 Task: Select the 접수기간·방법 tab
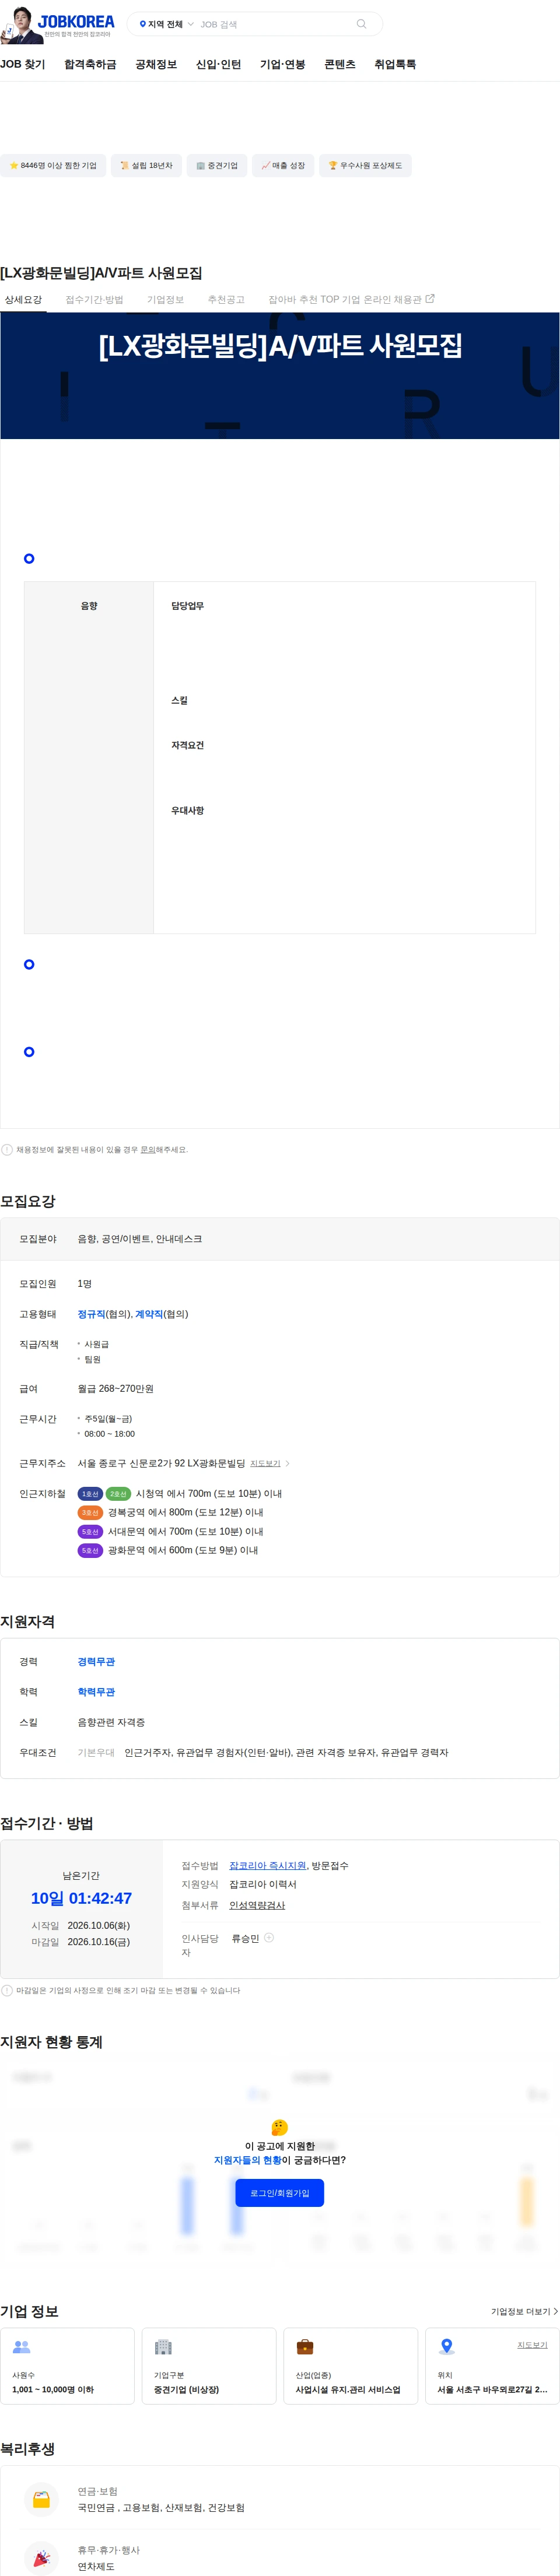click(94, 300)
